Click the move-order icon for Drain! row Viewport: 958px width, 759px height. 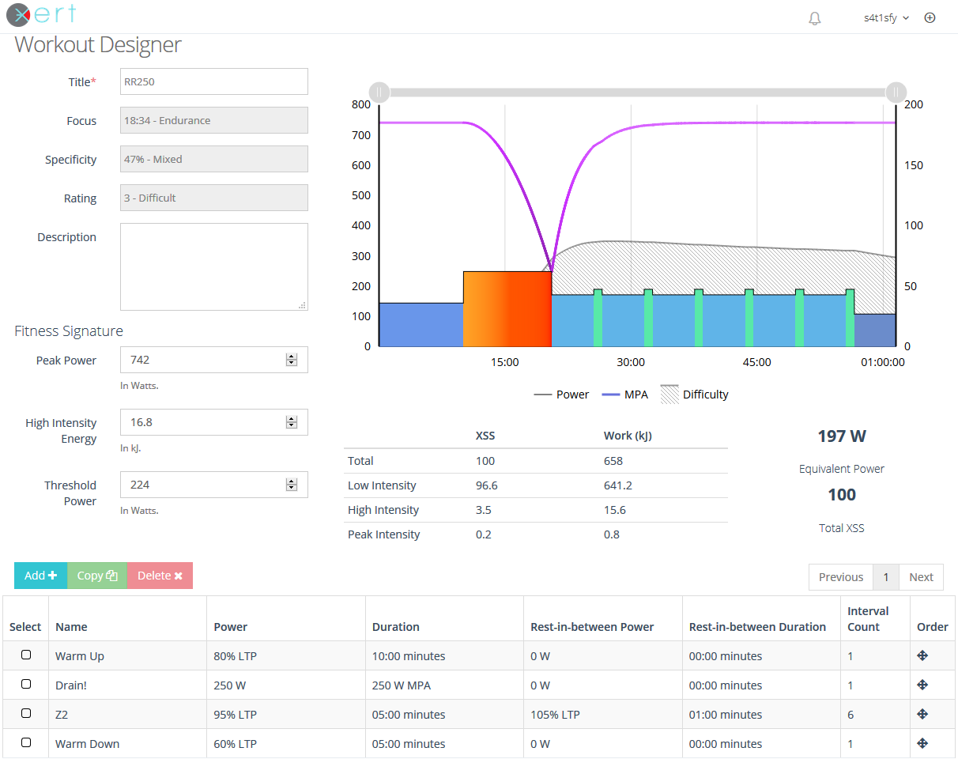click(x=922, y=685)
